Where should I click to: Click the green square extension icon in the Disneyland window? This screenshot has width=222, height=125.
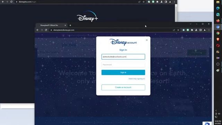(x=188, y=30)
